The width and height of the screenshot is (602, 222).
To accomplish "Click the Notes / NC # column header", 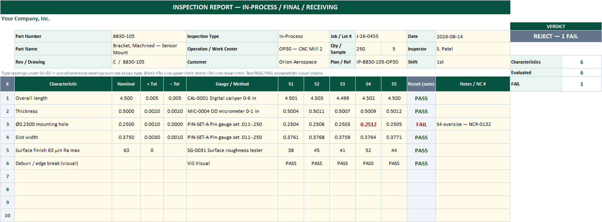I will pyautogui.click(x=473, y=84).
